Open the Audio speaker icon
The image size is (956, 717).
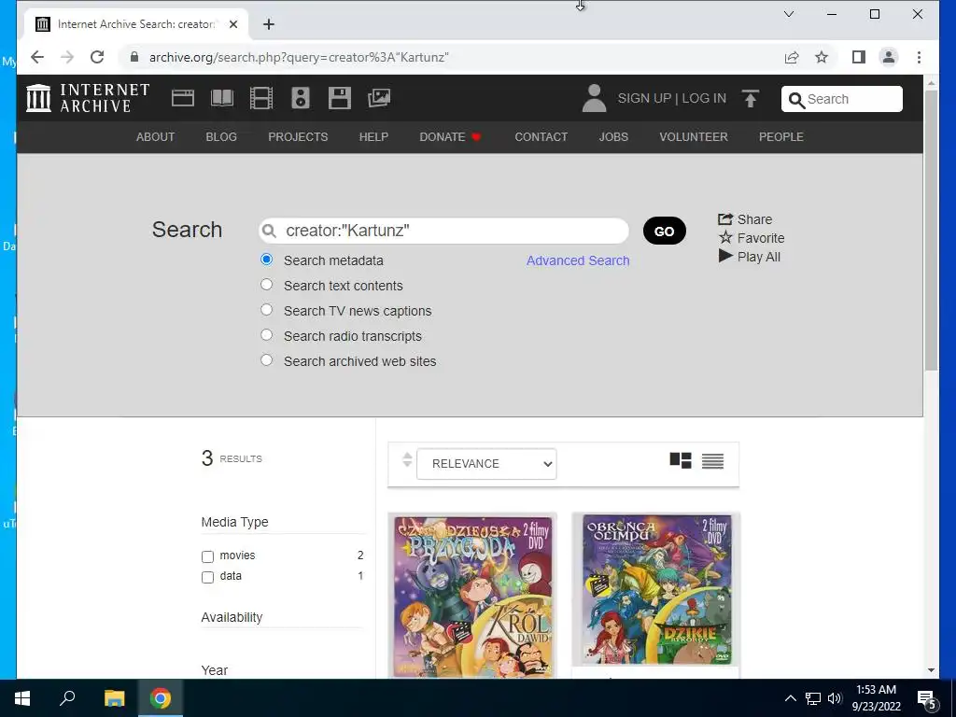(300, 98)
